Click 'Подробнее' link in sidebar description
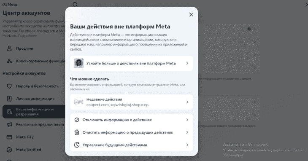The height and width of the screenshot is (161, 308). [x=27, y=36]
